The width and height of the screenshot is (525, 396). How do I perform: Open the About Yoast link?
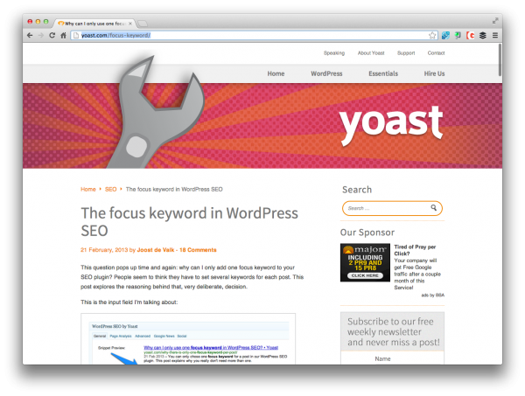[371, 52]
